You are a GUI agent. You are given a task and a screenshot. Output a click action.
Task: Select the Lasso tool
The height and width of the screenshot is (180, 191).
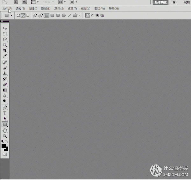5,40
